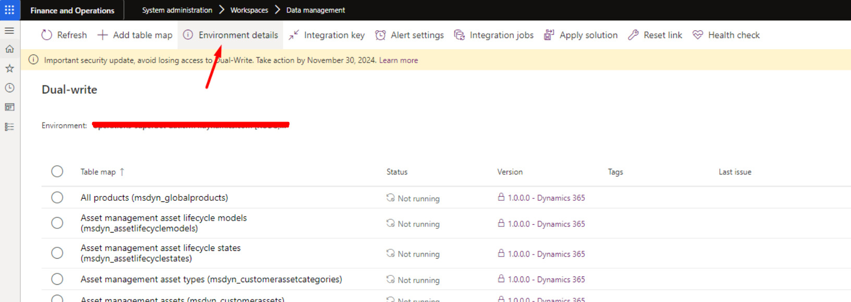
Task: Open Learn more link in banner
Action: pyautogui.click(x=398, y=61)
